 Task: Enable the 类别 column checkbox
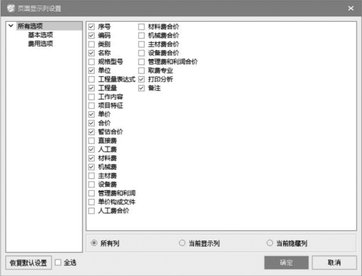91,44
